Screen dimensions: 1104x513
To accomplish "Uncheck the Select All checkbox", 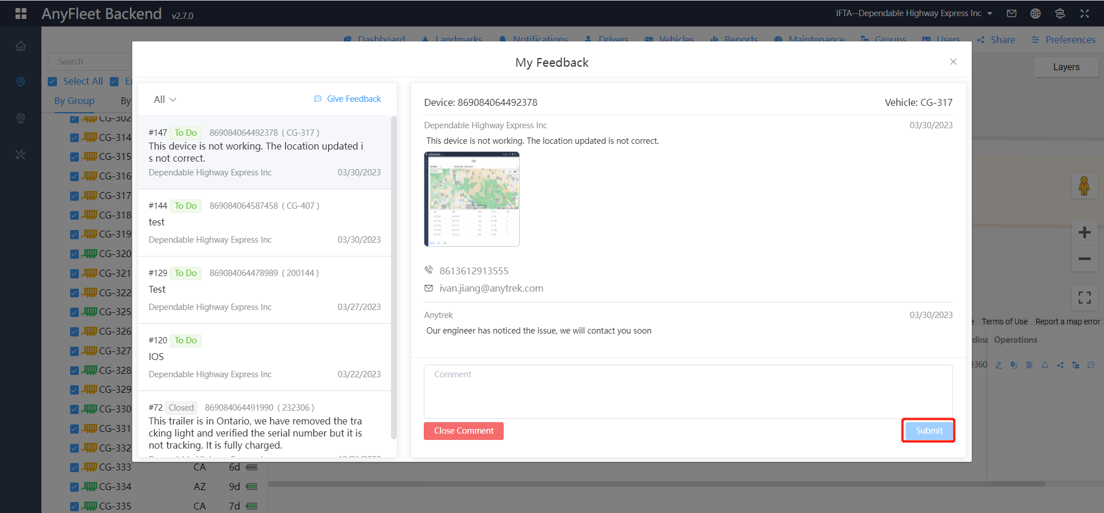I will pyautogui.click(x=52, y=82).
